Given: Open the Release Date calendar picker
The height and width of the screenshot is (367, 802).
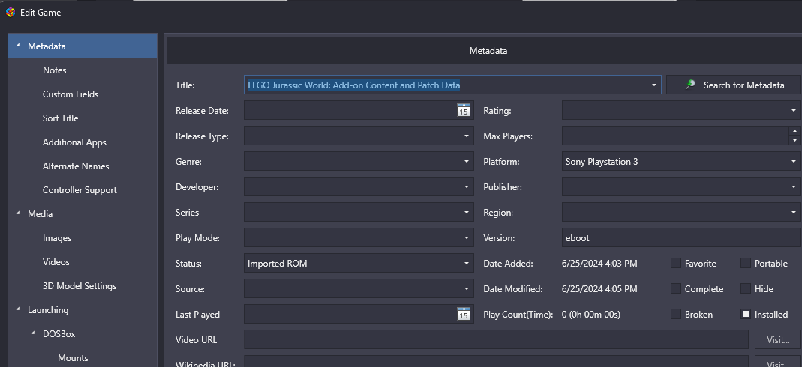Looking at the screenshot, I should point(464,110).
